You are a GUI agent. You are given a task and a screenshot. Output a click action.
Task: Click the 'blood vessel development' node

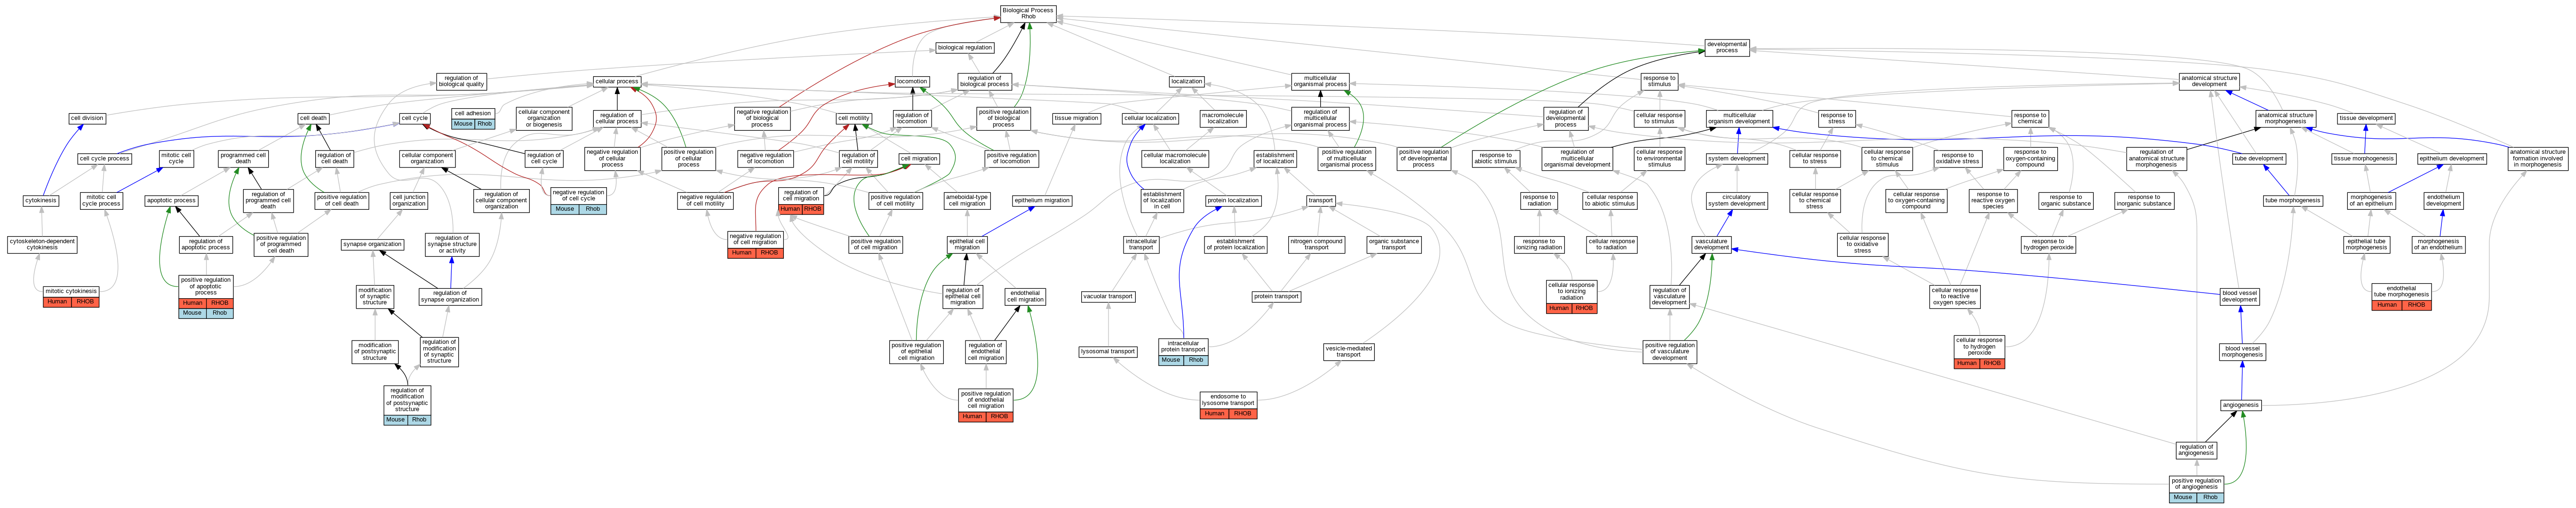(x=2240, y=297)
